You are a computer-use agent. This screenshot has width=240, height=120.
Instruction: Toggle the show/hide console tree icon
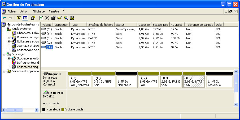[25, 18]
